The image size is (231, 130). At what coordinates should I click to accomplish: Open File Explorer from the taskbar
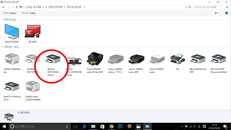point(93,126)
